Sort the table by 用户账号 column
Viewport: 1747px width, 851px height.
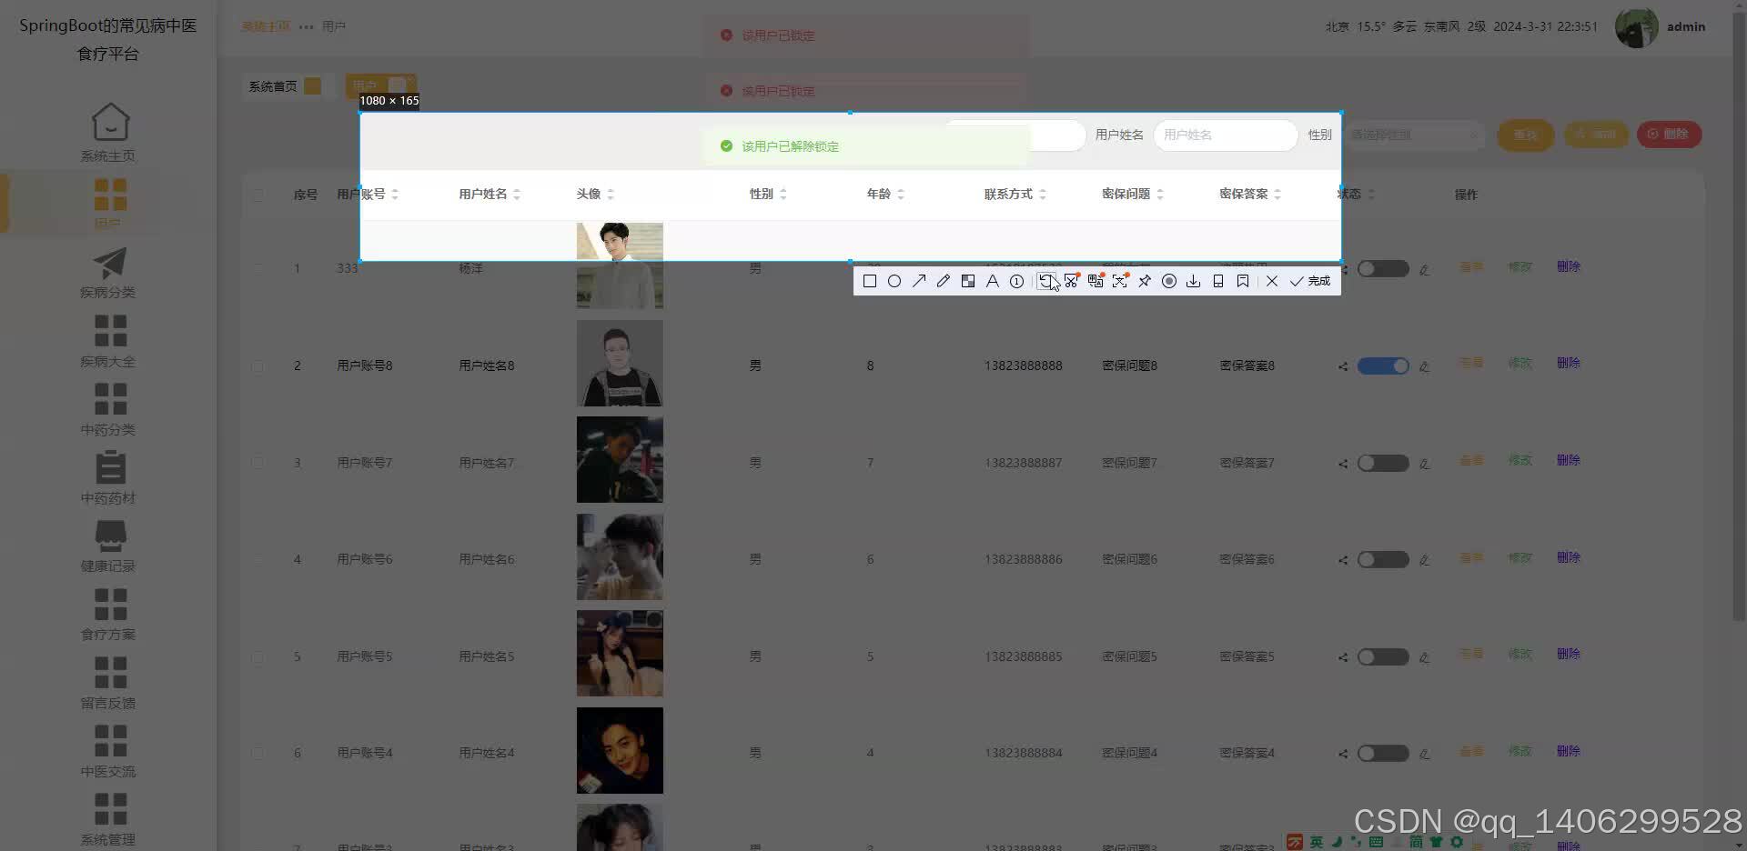coord(395,195)
